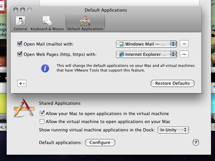Remove the Open Web Pages handler row

coord(184,54)
